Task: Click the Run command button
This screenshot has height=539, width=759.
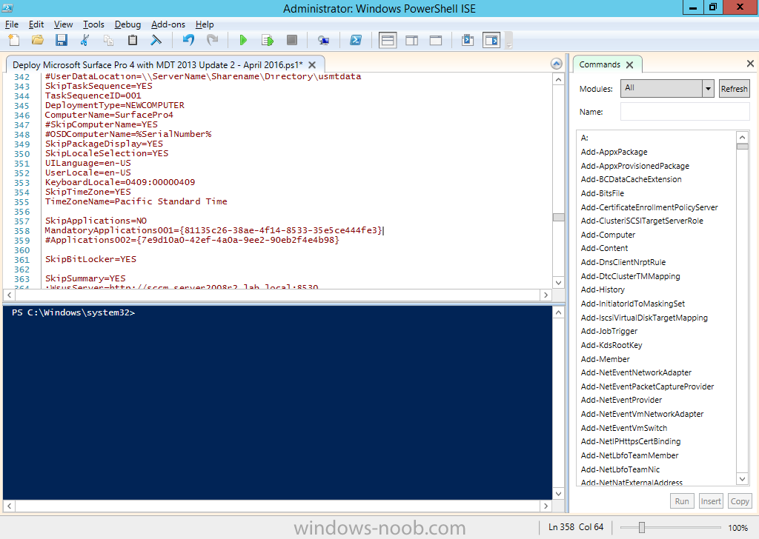Action: pos(682,500)
